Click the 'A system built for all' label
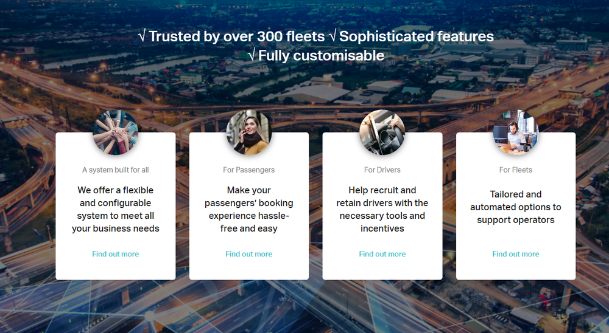 click(x=115, y=170)
